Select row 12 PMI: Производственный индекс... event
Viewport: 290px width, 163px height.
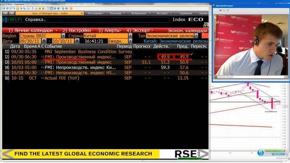(80, 57)
